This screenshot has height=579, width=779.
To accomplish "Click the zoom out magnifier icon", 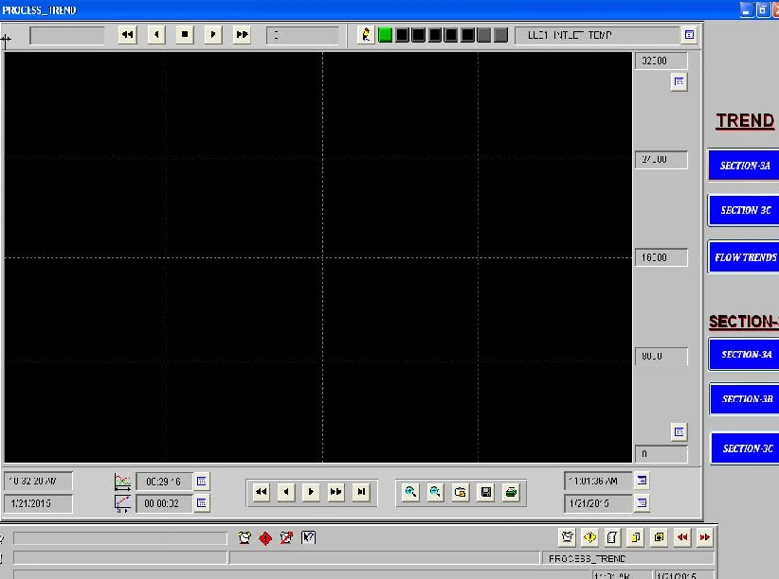I will 435,492.
